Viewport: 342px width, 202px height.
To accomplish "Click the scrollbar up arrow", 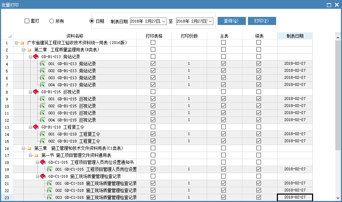I will (x=338, y=38).
